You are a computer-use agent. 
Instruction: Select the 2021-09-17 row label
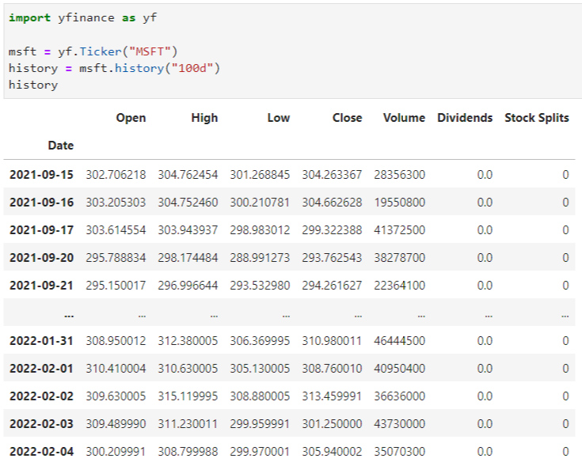click(41, 230)
